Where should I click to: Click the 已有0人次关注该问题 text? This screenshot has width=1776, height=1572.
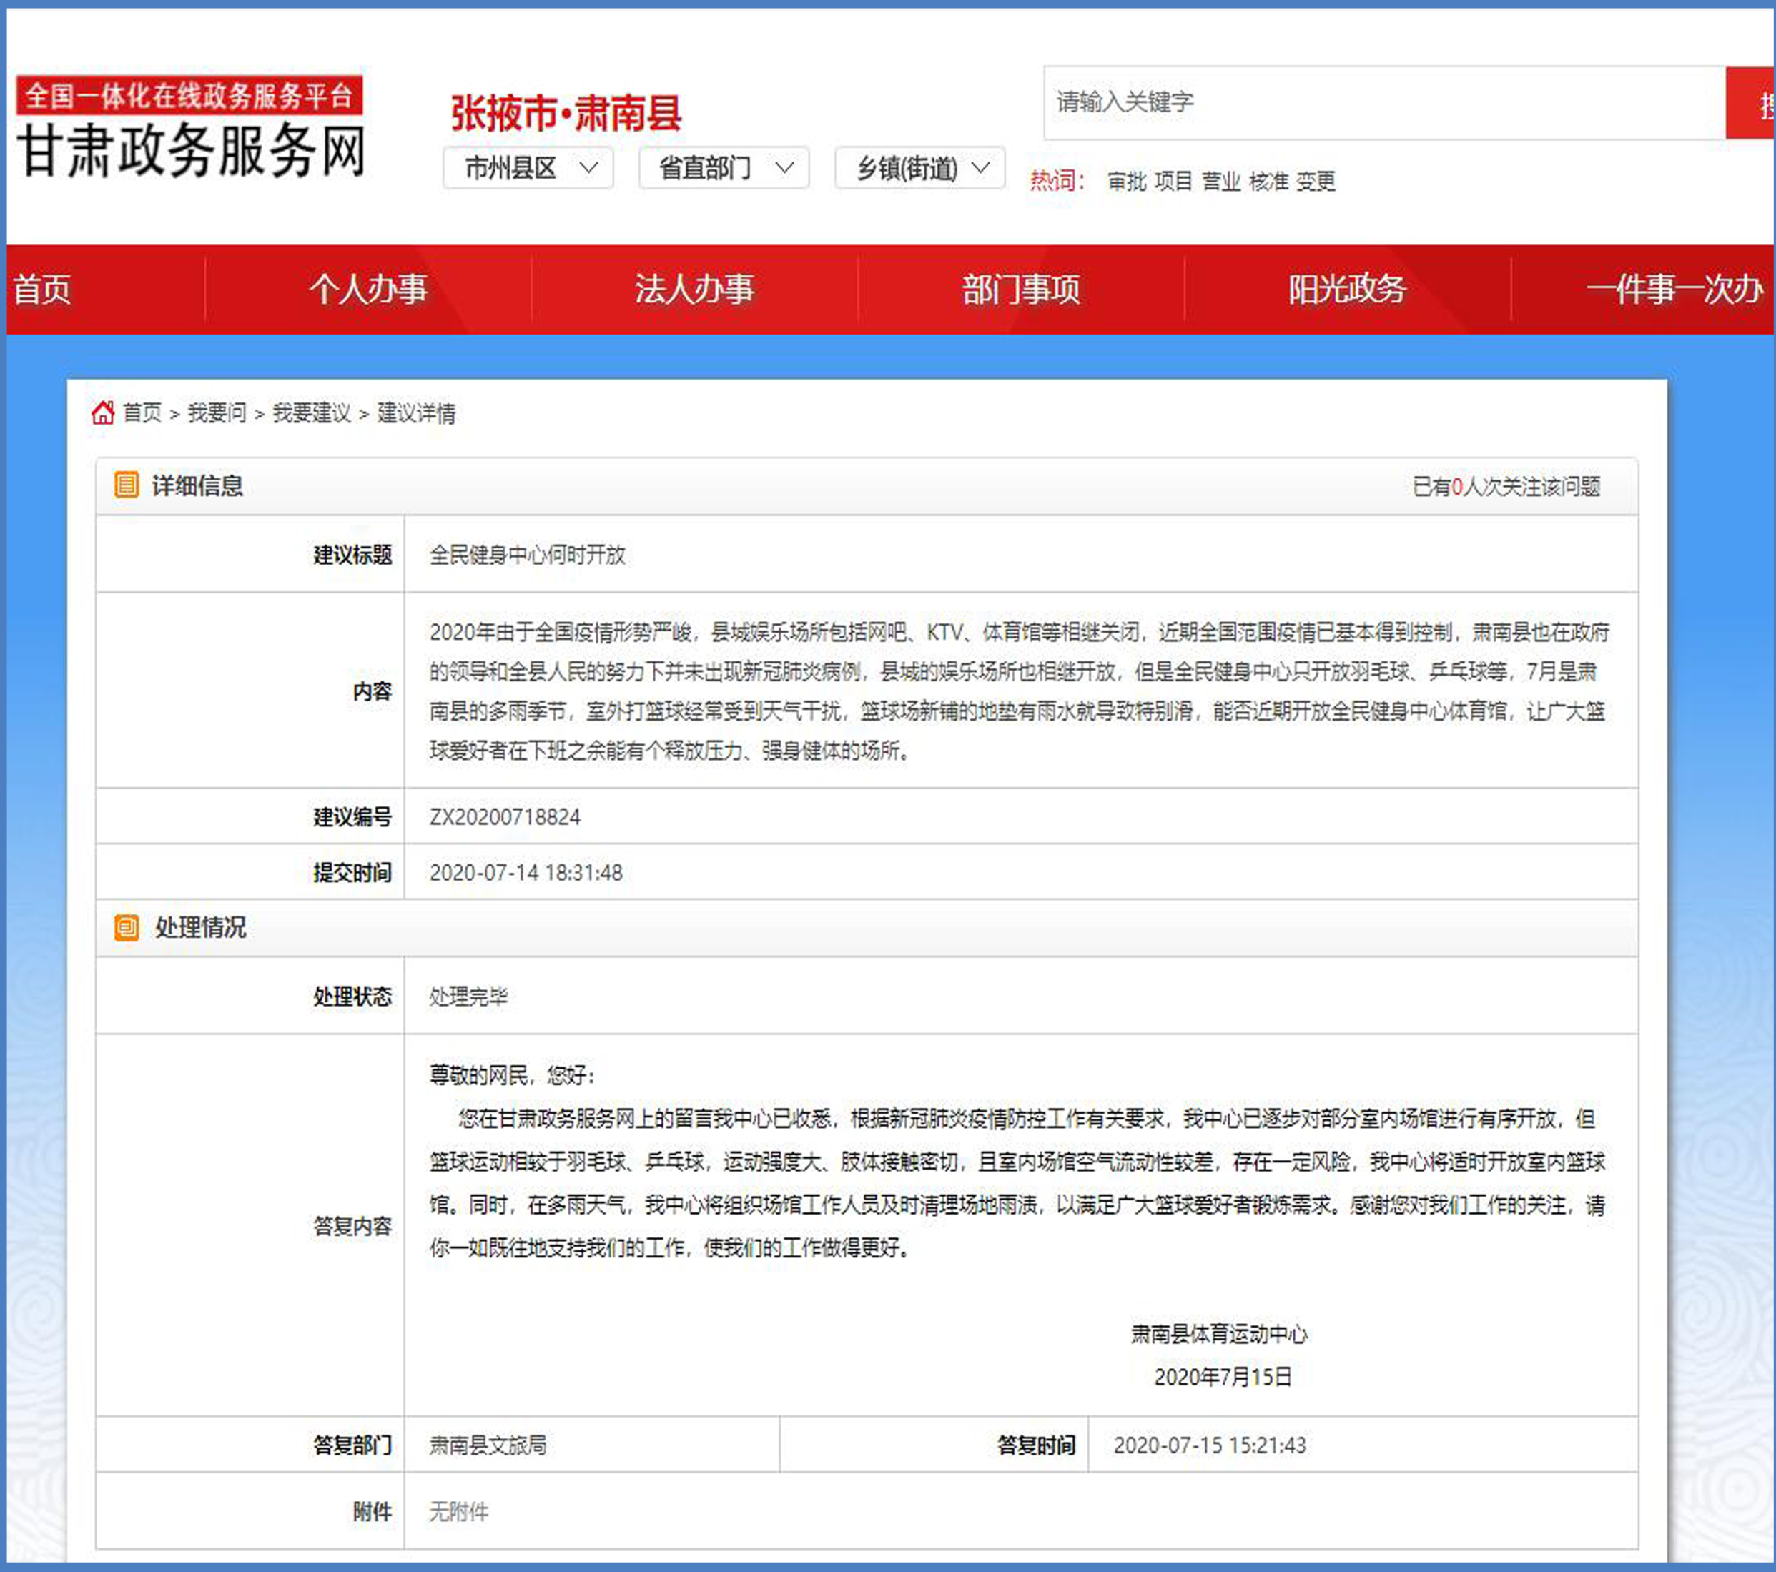(x=1506, y=487)
